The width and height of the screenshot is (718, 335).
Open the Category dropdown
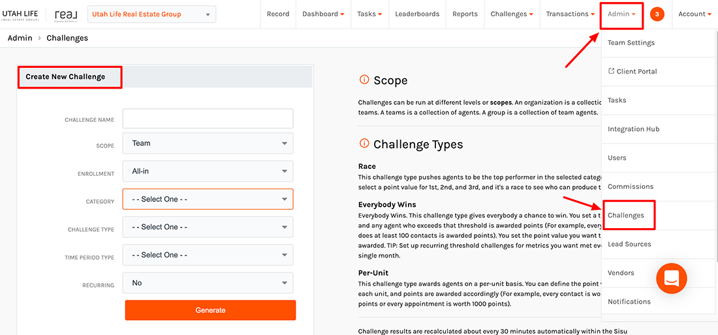208,199
